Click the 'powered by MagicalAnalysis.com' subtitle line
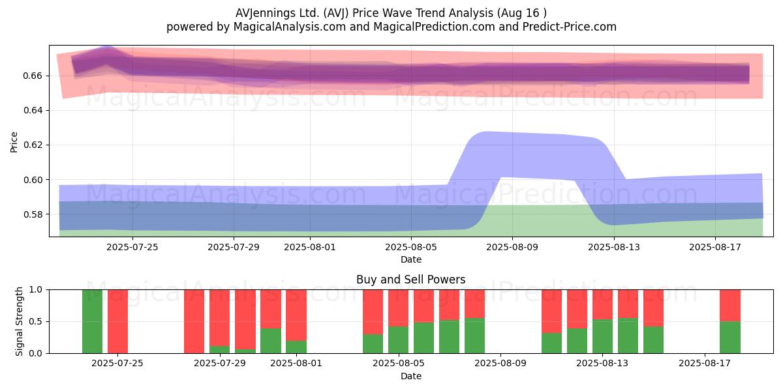This screenshot has width=783, height=391. [391, 27]
